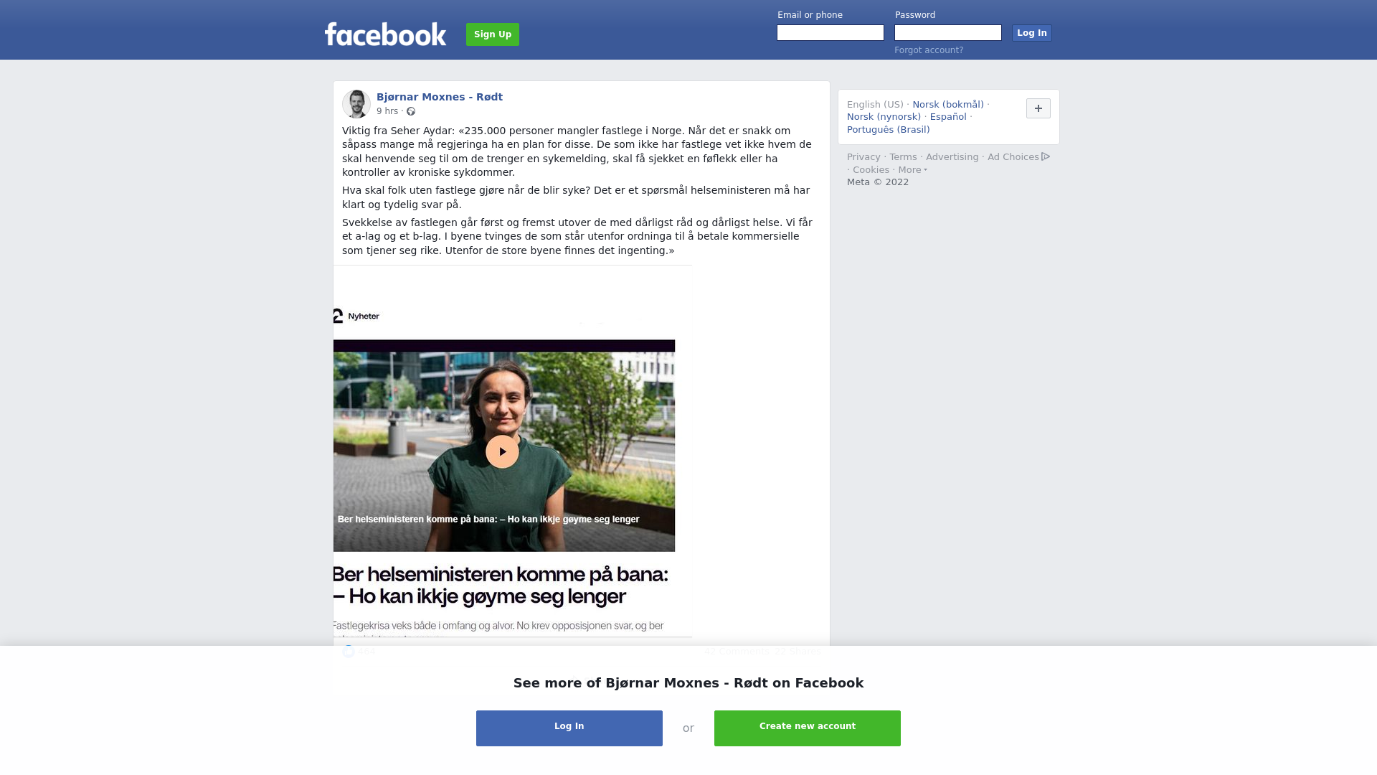Click the Ad Choices arrow icon
This screenshot has width=1377, height=775.
(x=1046, y=156)
